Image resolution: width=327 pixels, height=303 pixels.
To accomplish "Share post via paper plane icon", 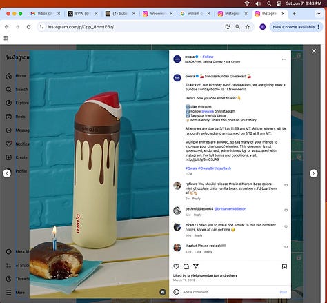I will 196,266.
